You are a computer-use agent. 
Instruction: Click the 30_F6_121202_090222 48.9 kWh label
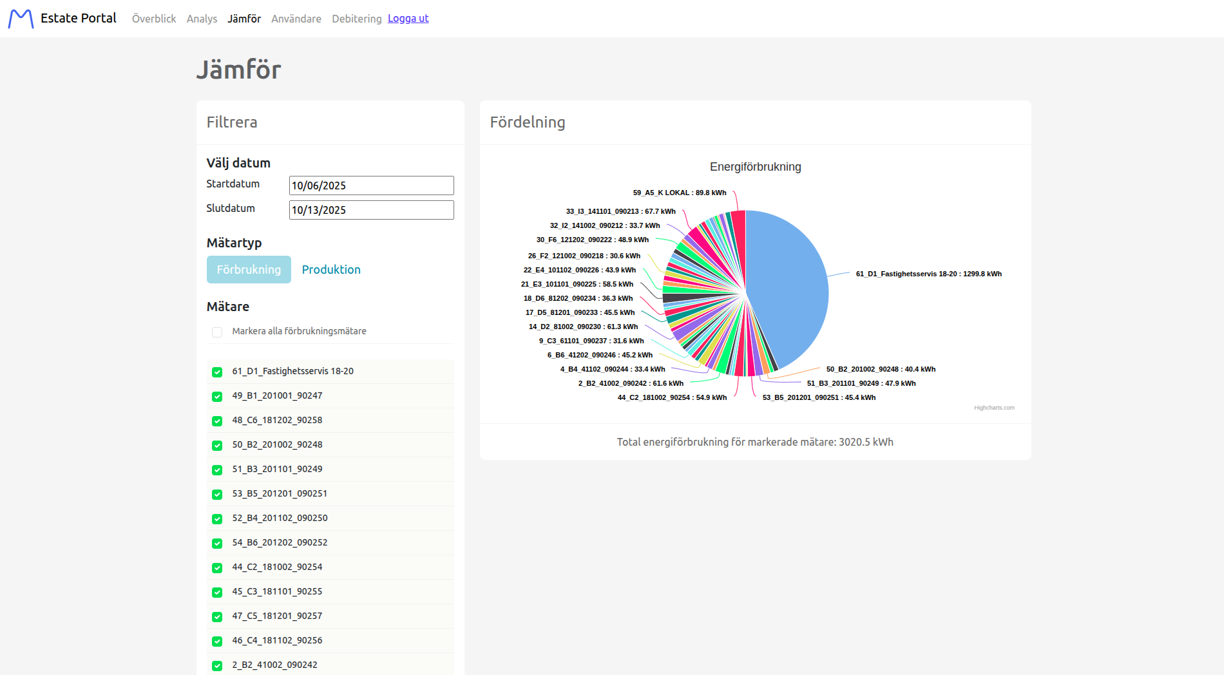point(593,240)
